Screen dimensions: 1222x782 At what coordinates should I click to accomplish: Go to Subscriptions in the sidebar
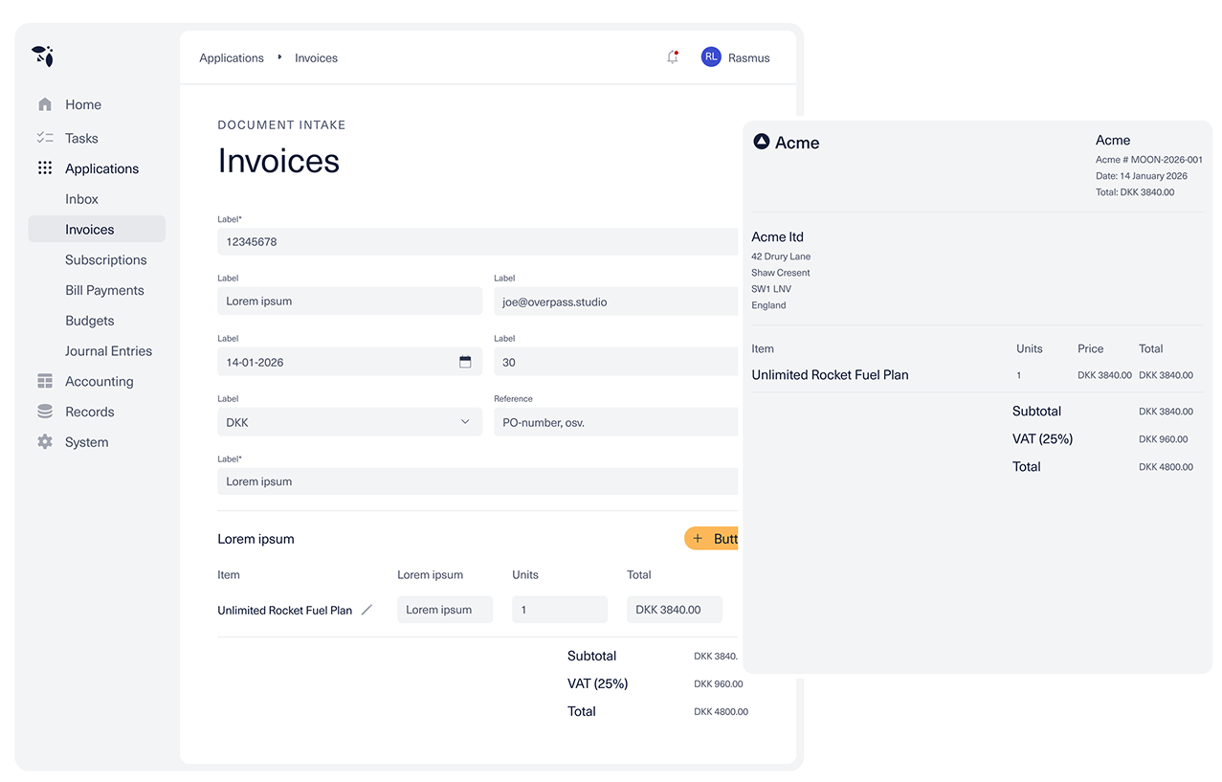click(105, 259)
